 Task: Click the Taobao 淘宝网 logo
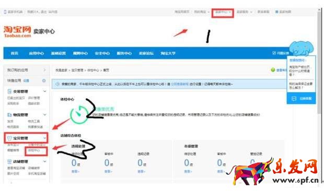(x=17, y=31)
